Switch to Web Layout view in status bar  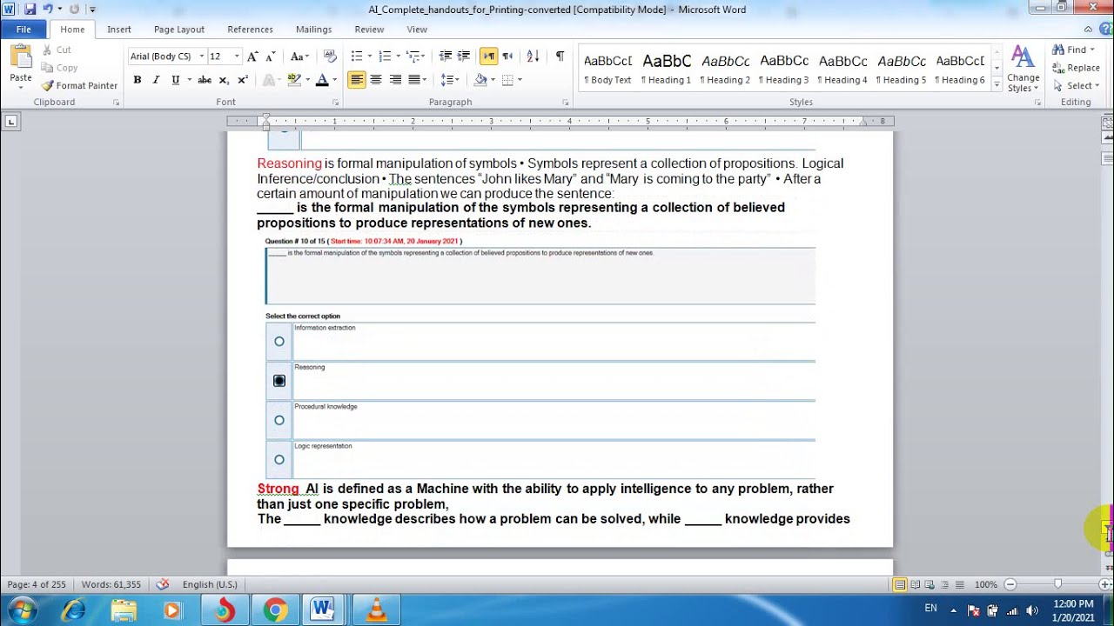coord(929,584)
